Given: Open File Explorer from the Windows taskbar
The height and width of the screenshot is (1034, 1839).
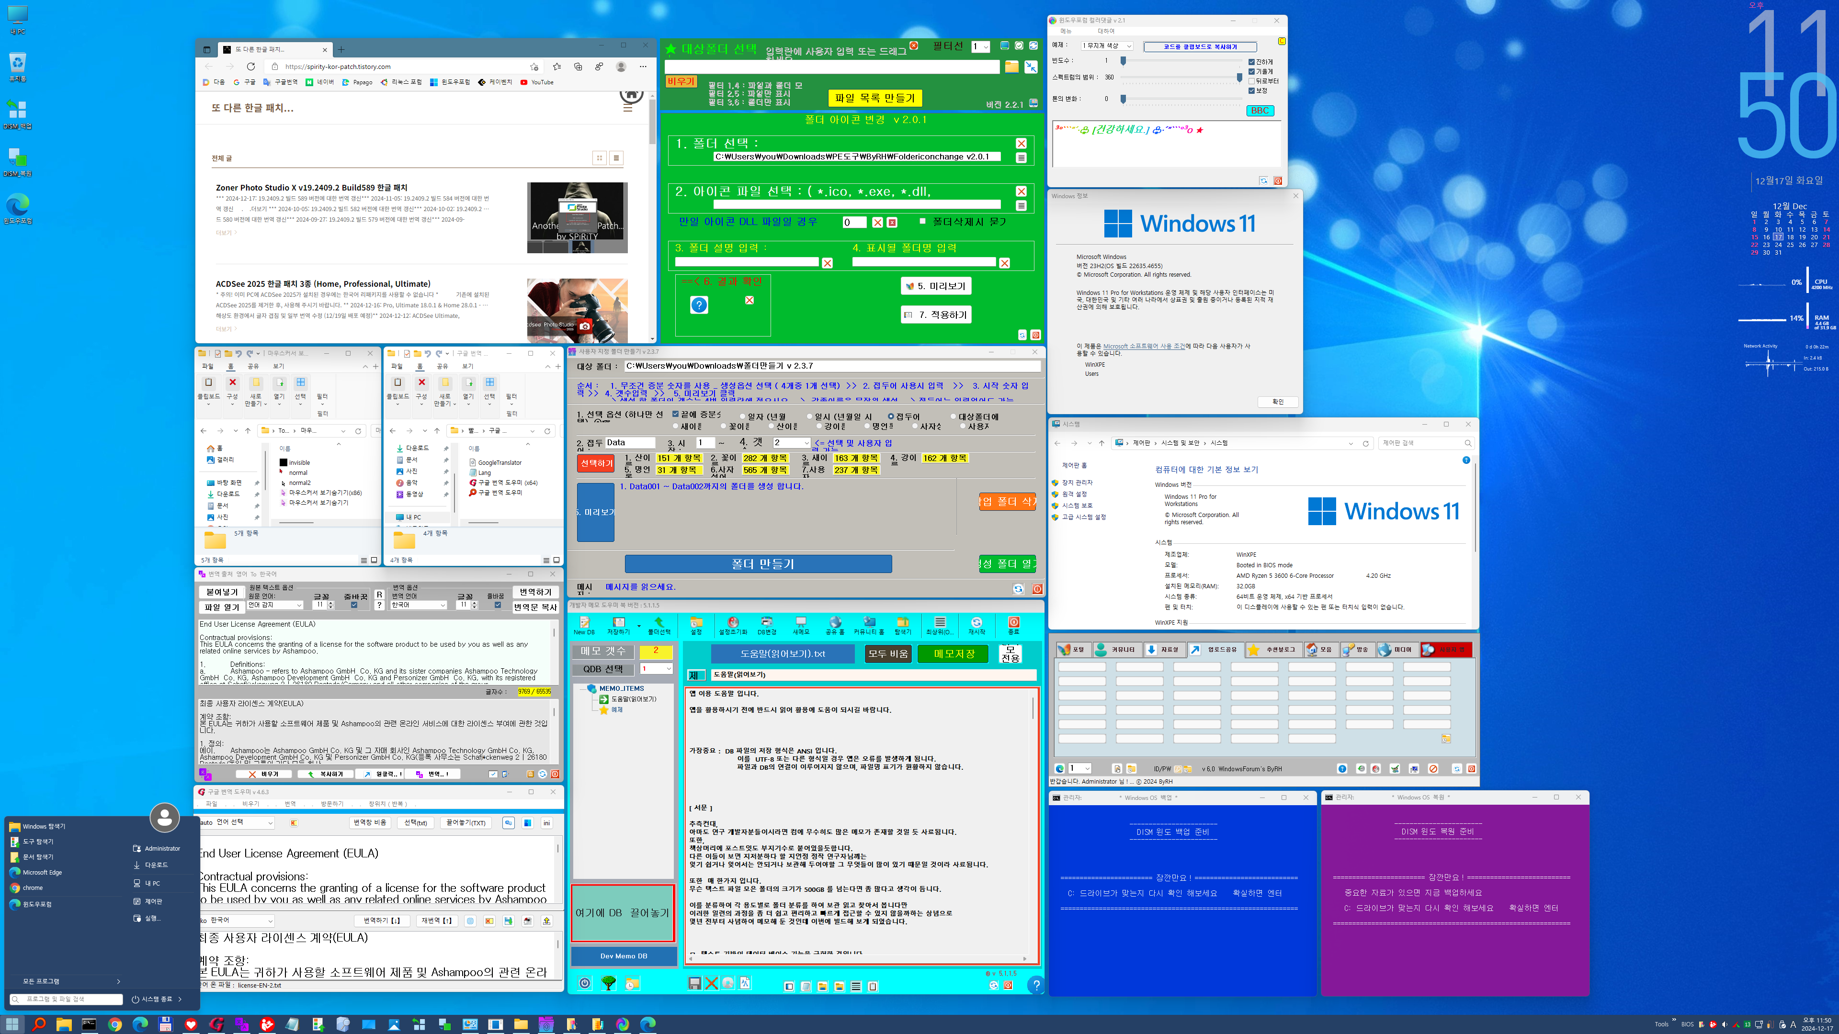Looking at the screenshot, I should click(x=64, y=1024).
